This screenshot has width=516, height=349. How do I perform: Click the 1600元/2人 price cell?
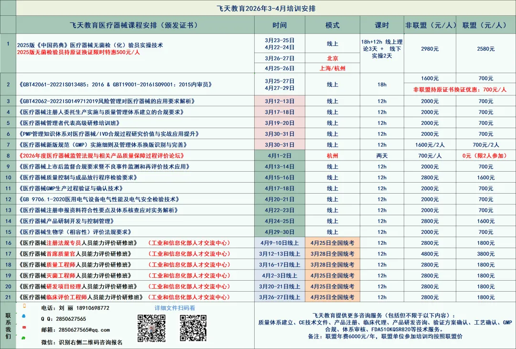click(430, 145)
